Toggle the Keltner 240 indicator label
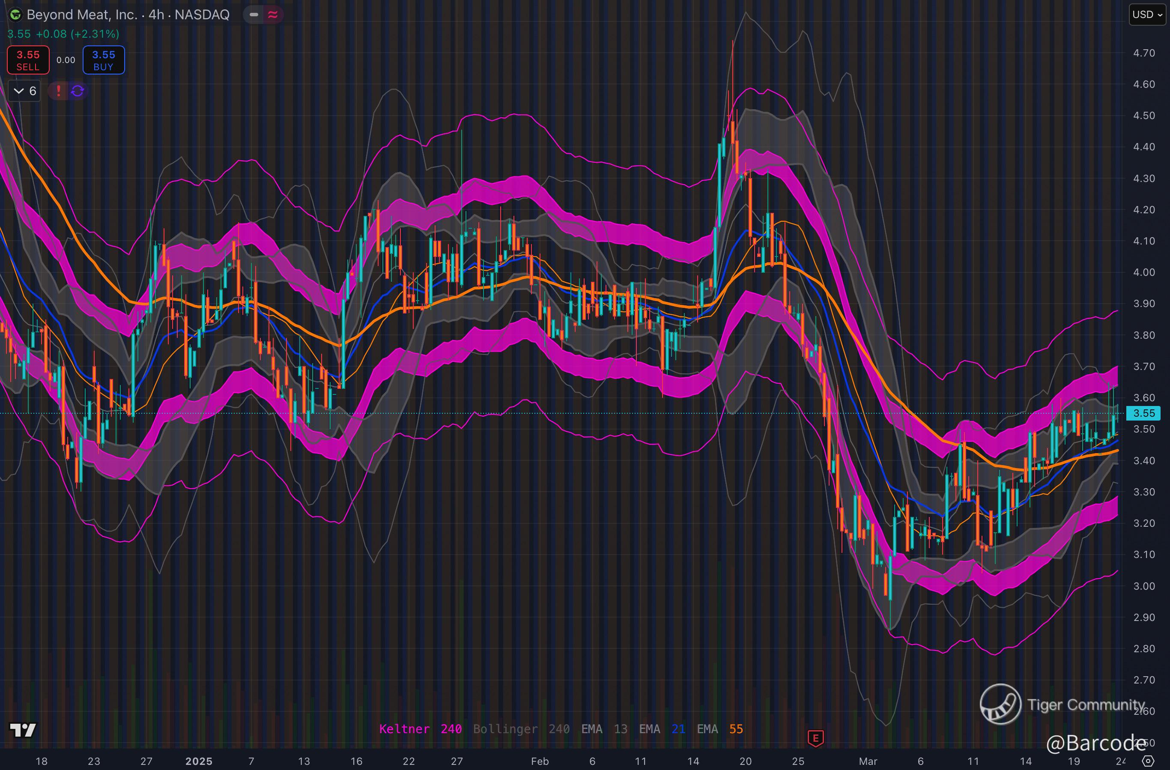 point(420,729)
